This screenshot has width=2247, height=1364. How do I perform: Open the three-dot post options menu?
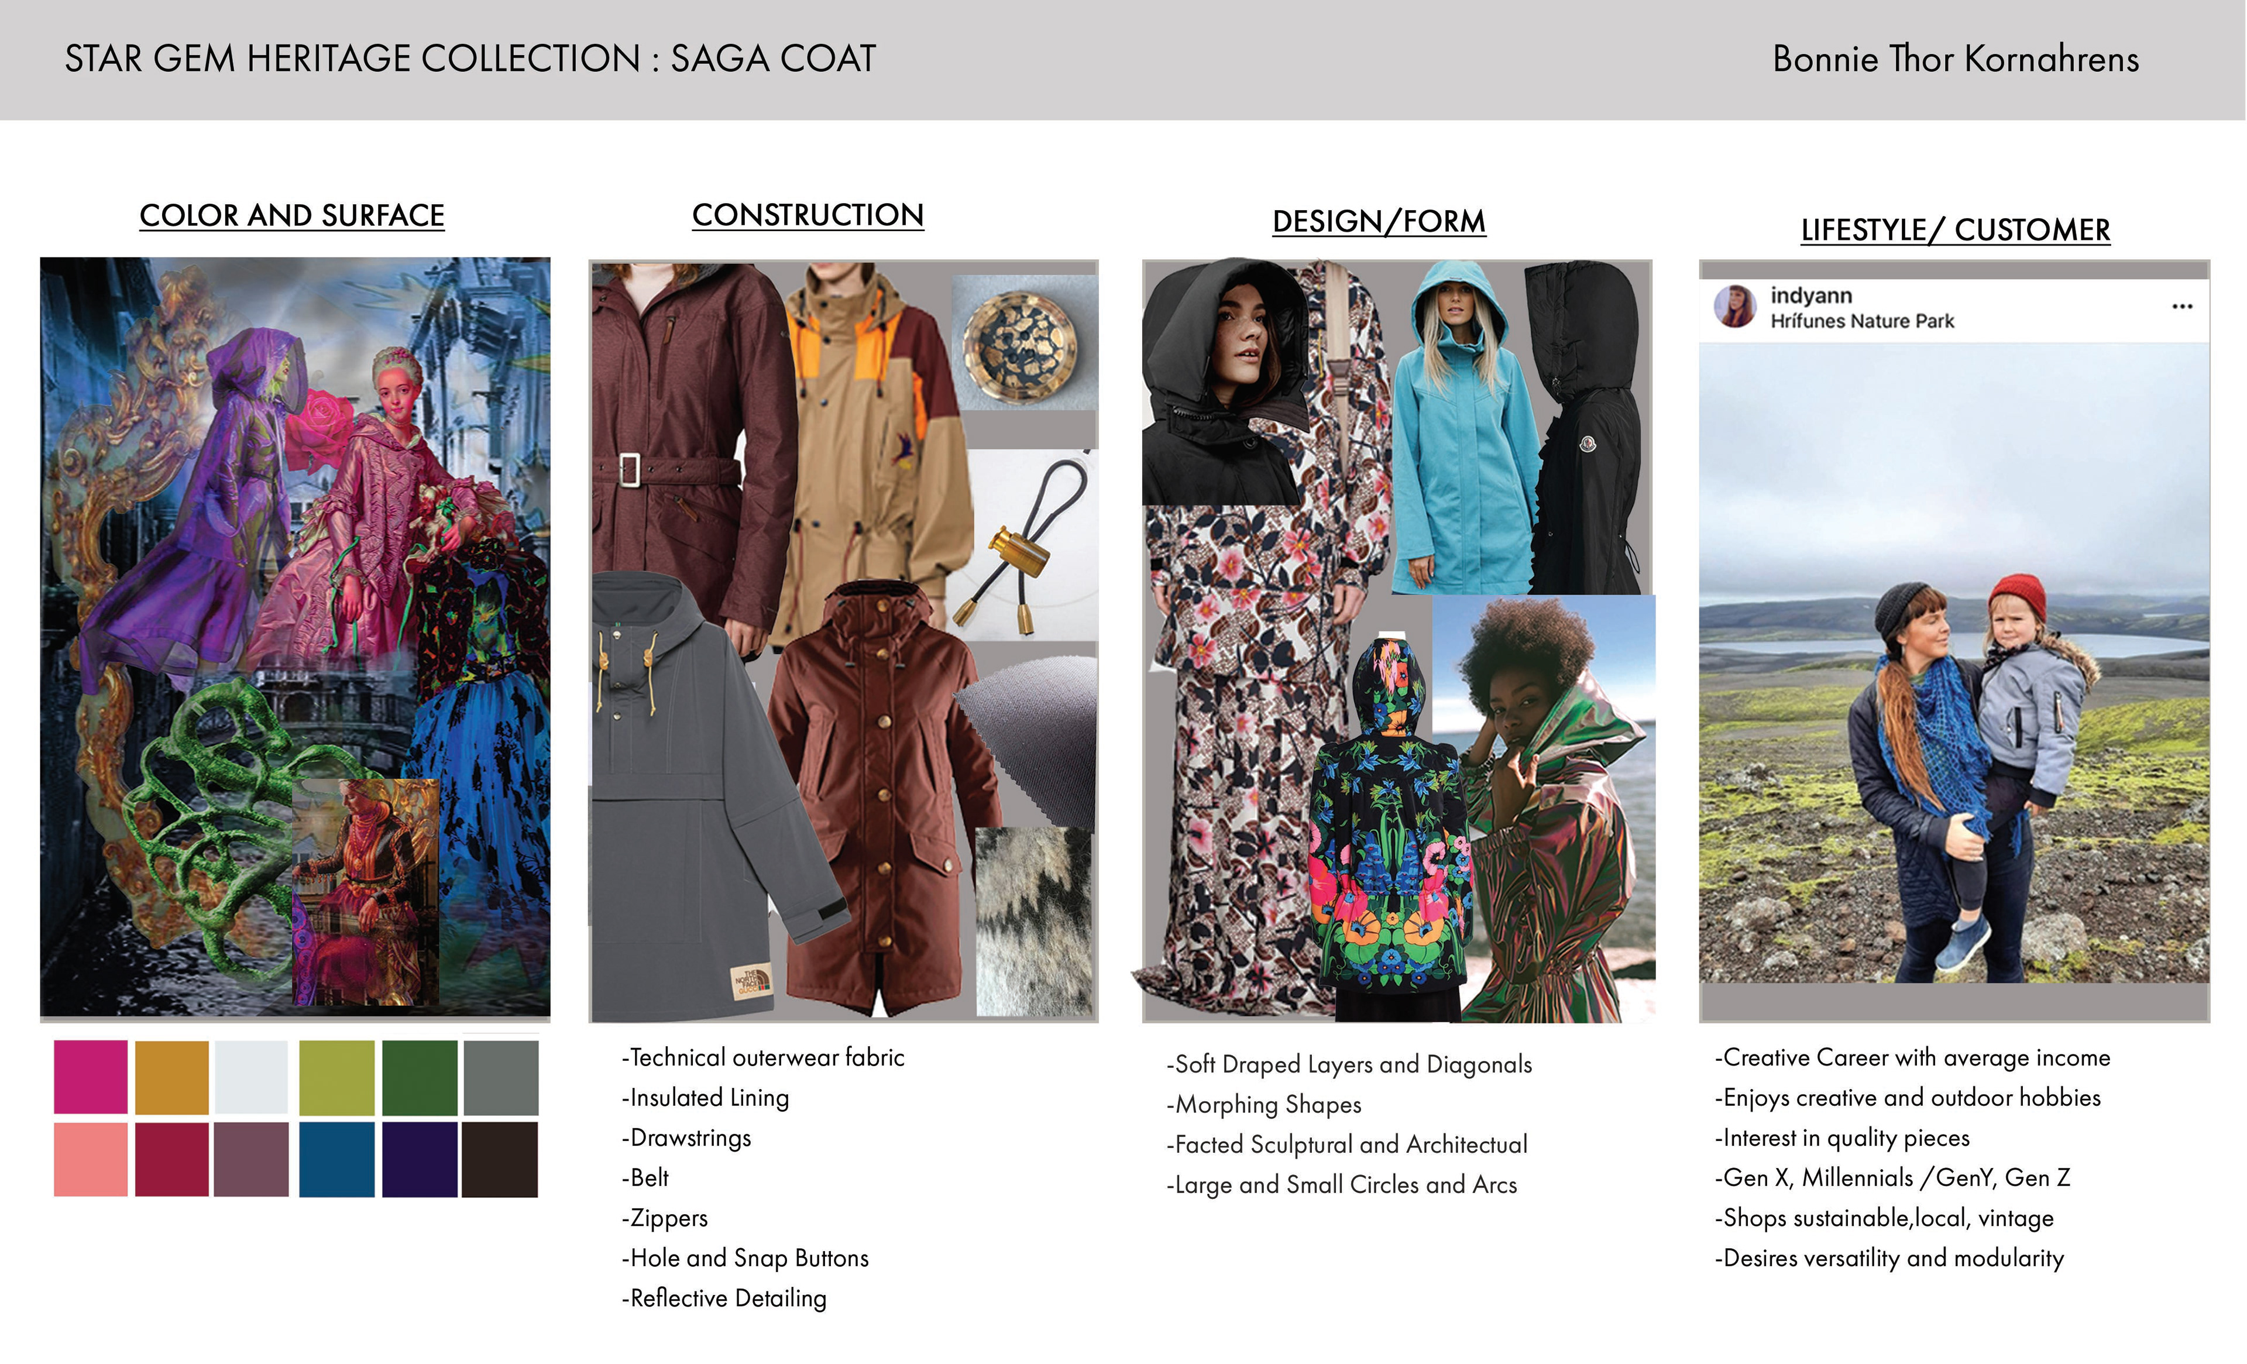tap(2181, 307)
